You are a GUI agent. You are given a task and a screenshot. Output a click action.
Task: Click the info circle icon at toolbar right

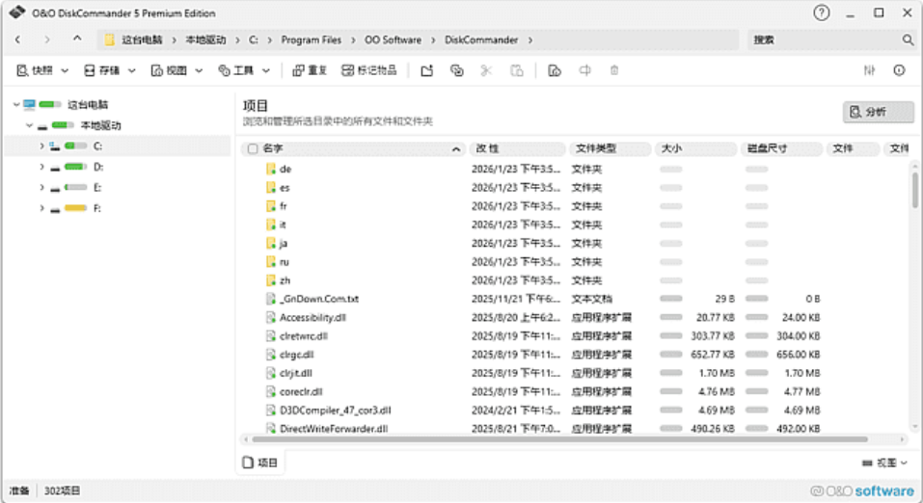(x=899, y=70)
